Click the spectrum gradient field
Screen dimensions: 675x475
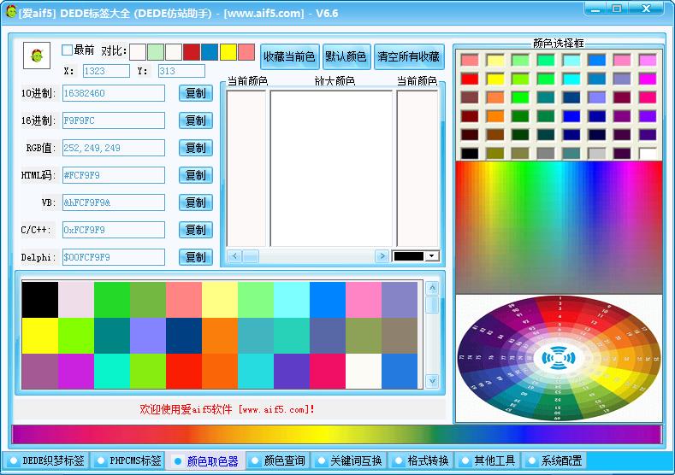pyautogui.click(x=559, y=228)
